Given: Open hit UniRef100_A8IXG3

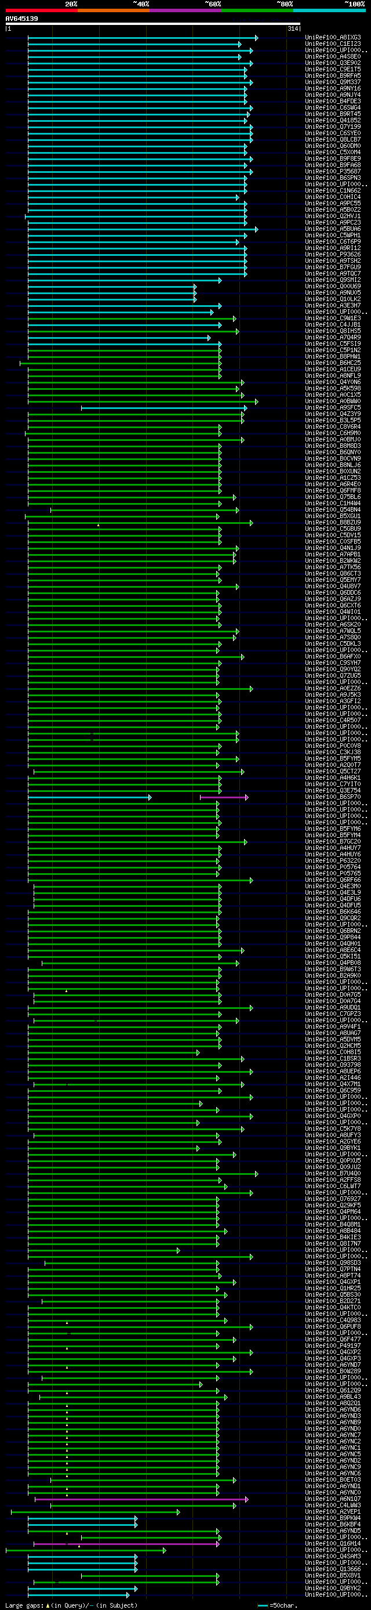Looking at the screenshot, I should point(333,38).
